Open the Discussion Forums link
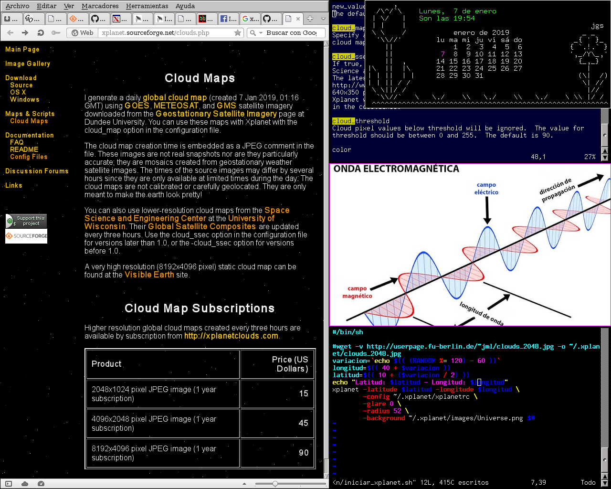611x489 pixels. [37, 171]
